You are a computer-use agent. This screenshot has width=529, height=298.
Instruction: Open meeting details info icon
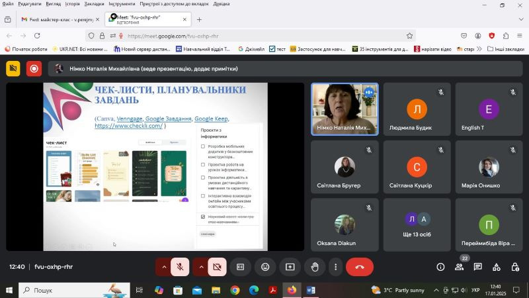440,267
